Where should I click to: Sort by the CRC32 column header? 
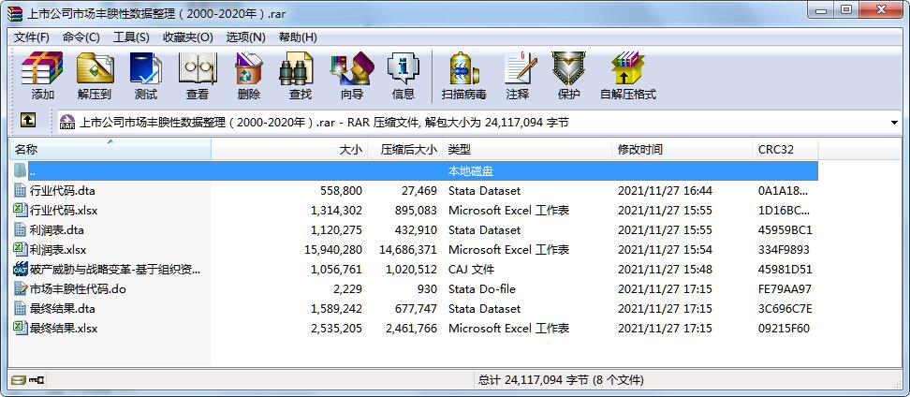pyautogui.click(x=785, y=150)
